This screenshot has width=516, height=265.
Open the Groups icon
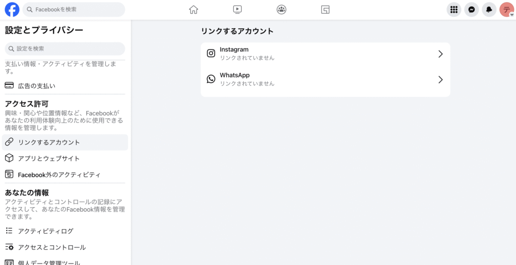pos(281,10)
